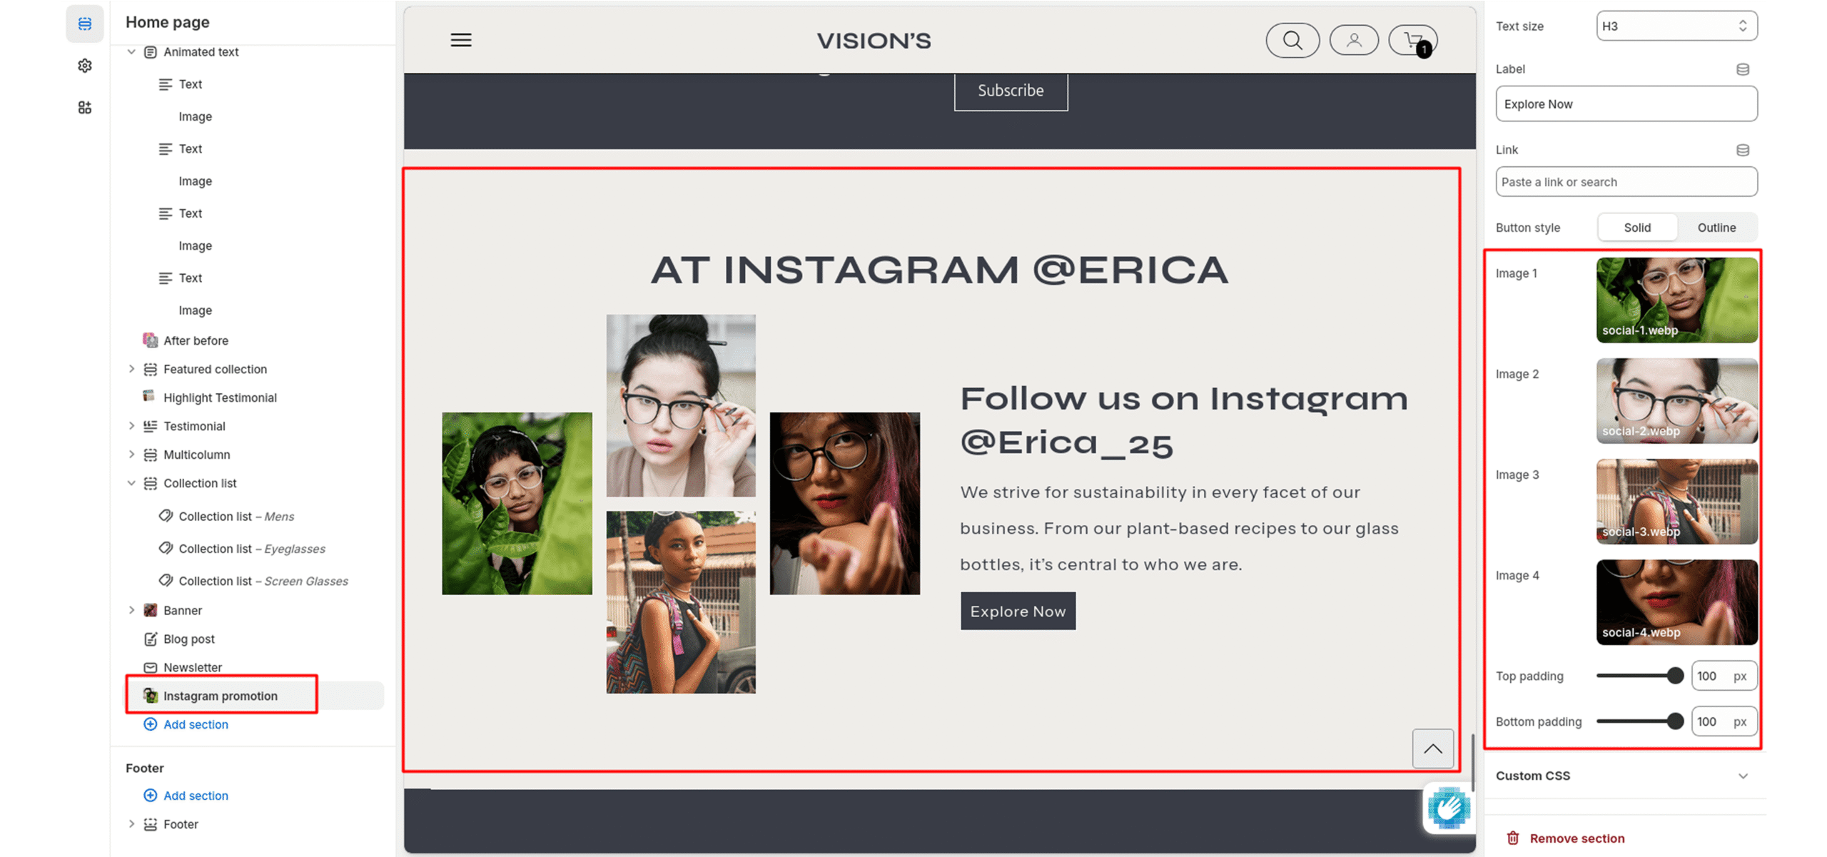1827x857 pixels.
Task: Open the hamburger menu in store preview
Action: coord(461,40)
